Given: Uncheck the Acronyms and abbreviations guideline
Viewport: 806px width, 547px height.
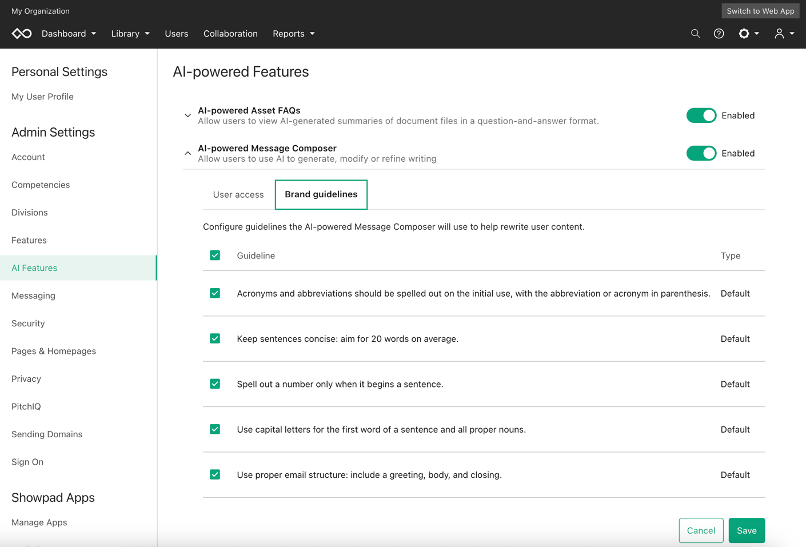Looking at the screenshot, I should pos(215,293).
